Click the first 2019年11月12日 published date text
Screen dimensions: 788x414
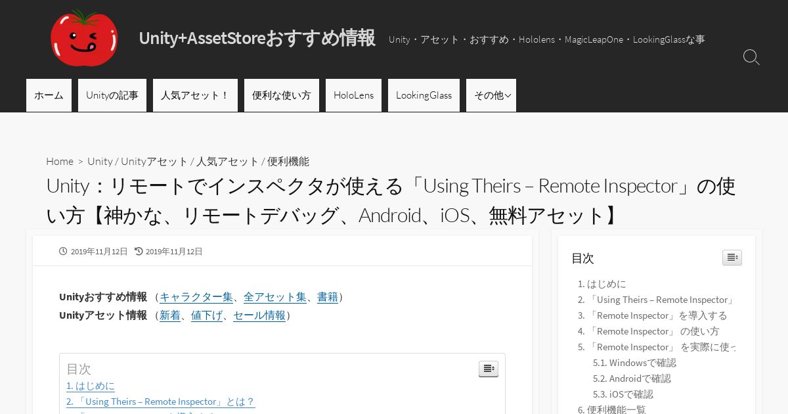(99, 252)
